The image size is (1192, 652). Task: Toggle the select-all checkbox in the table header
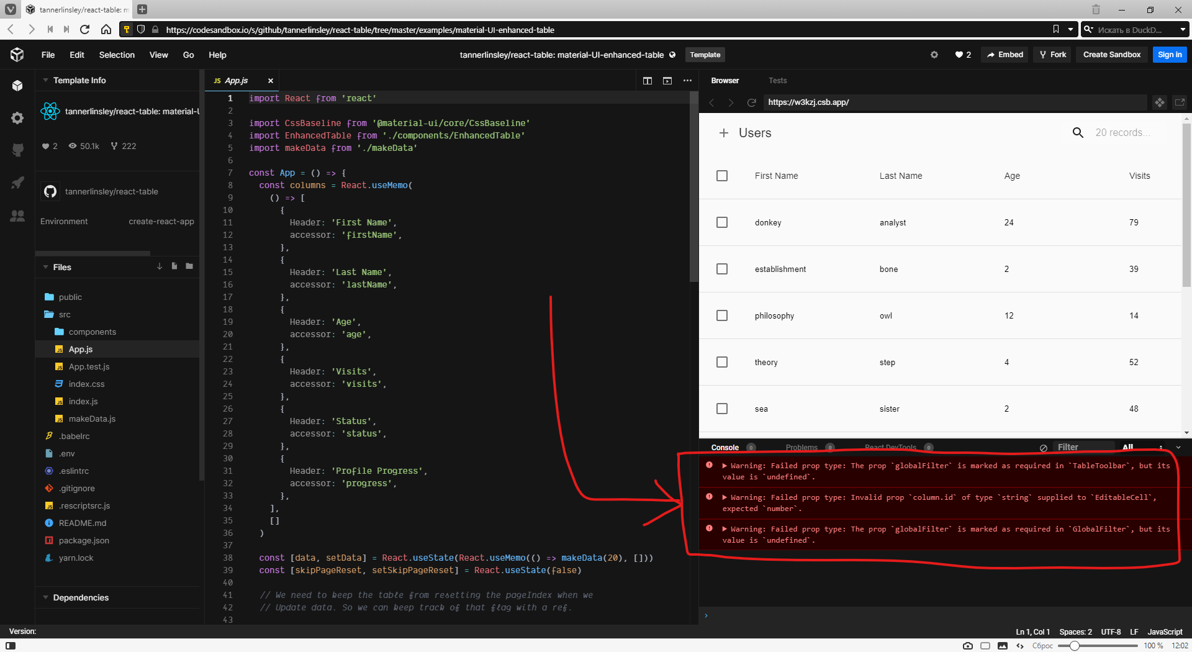(x=721, y=176)
